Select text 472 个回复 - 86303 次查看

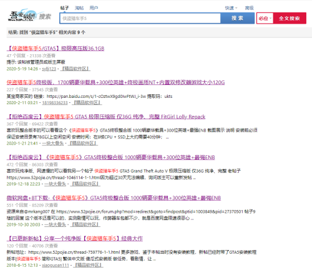[32, 165]
